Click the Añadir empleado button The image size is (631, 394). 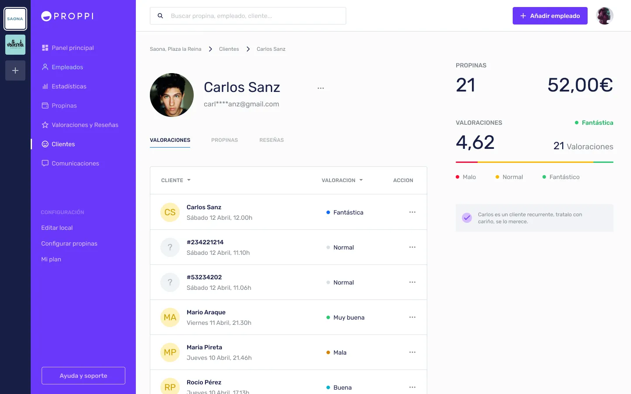550,16
